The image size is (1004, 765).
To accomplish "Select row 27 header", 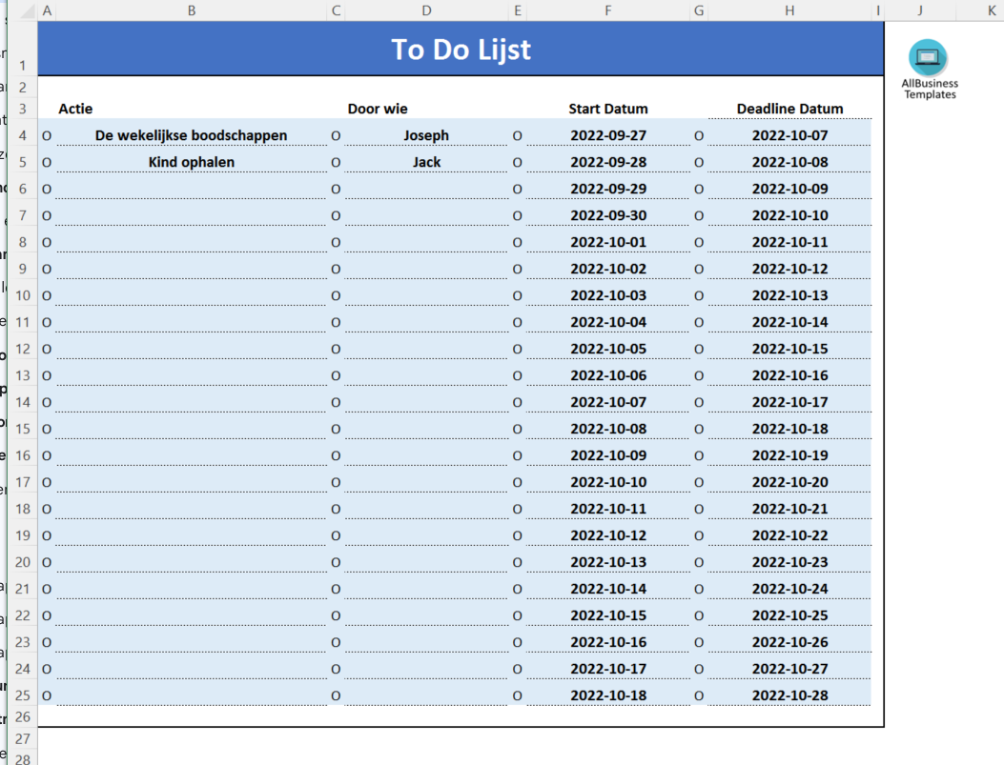I will pos(23,738).
